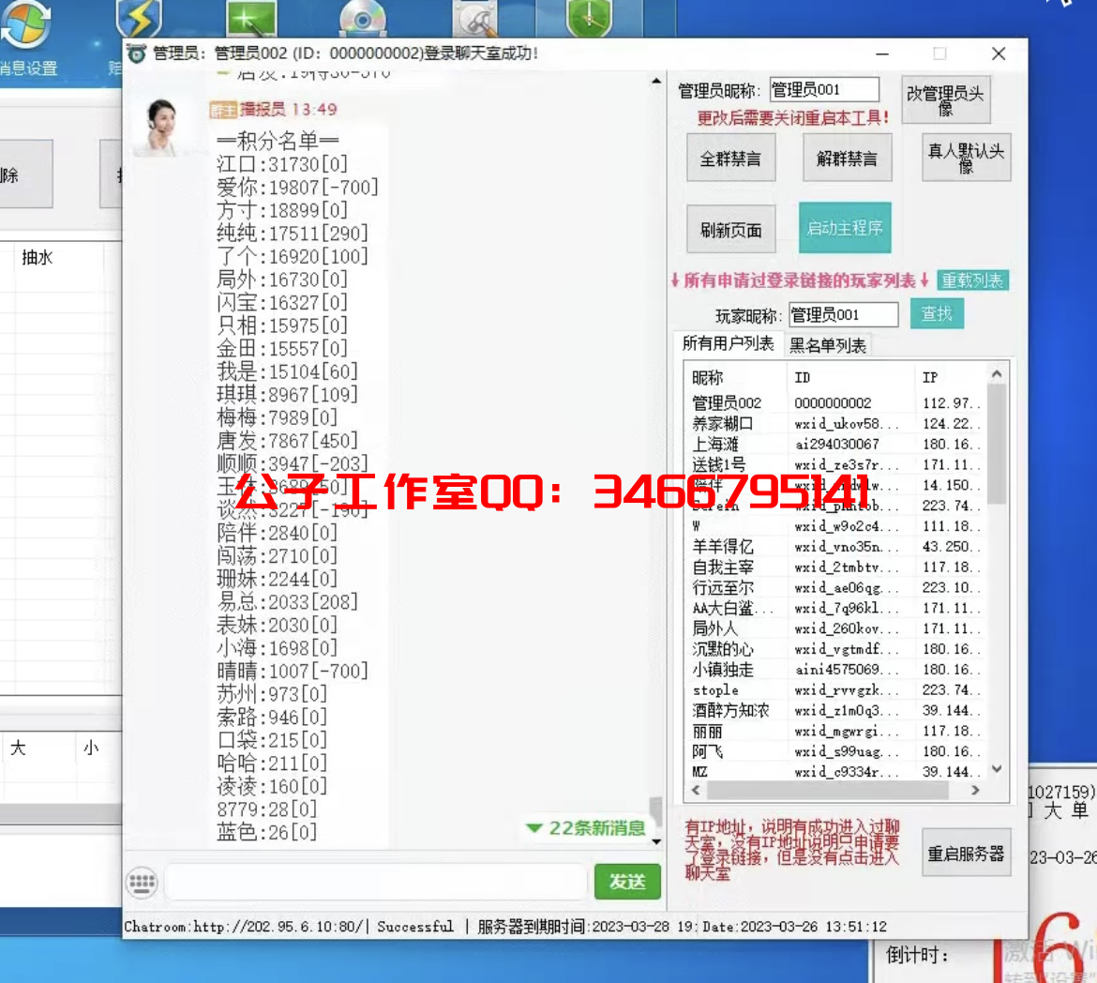Click the 启动主程序 start program button
Screen dimensions: 1097x983
[x=845, y=228]
